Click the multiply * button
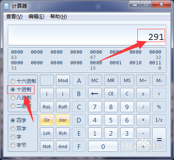Viewport: 174px width, 160px height. [x=143, y=120]
